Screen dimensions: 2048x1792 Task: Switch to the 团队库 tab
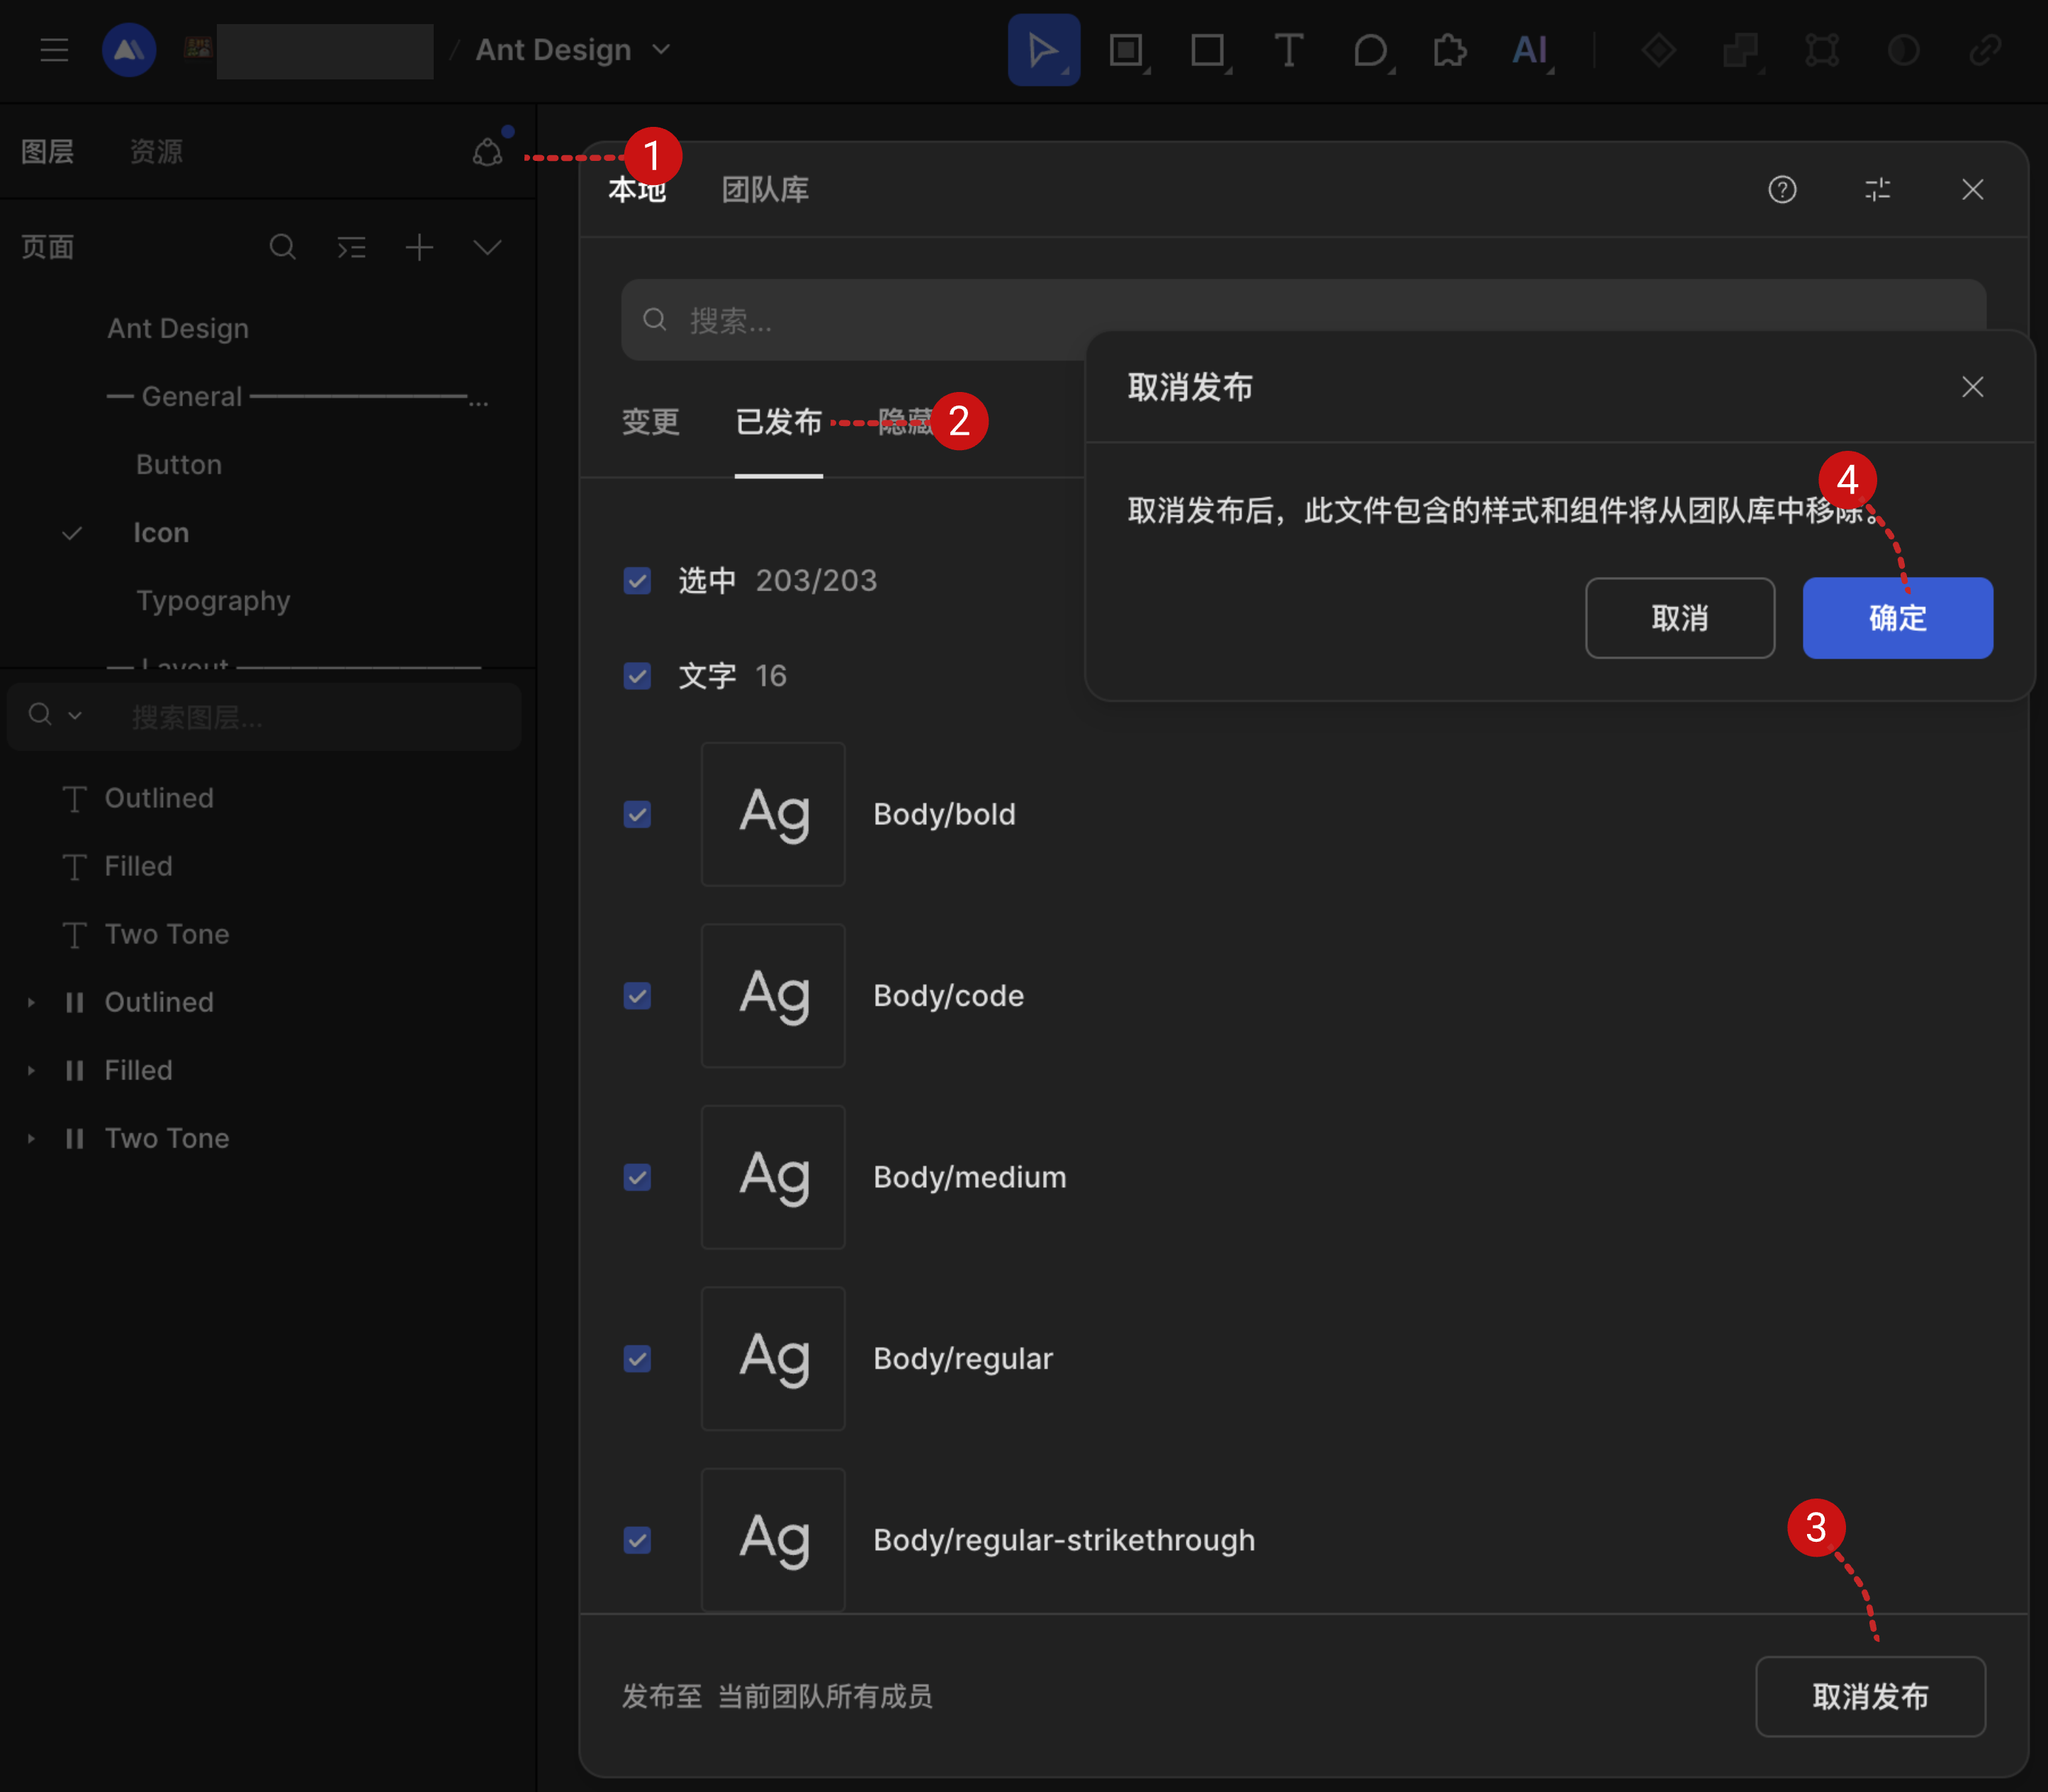coord(765,189)
